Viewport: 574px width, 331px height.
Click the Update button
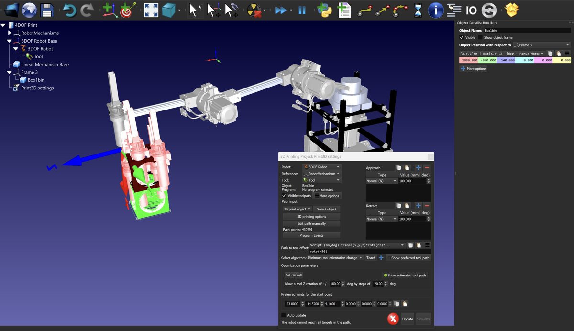coord(408,319)
